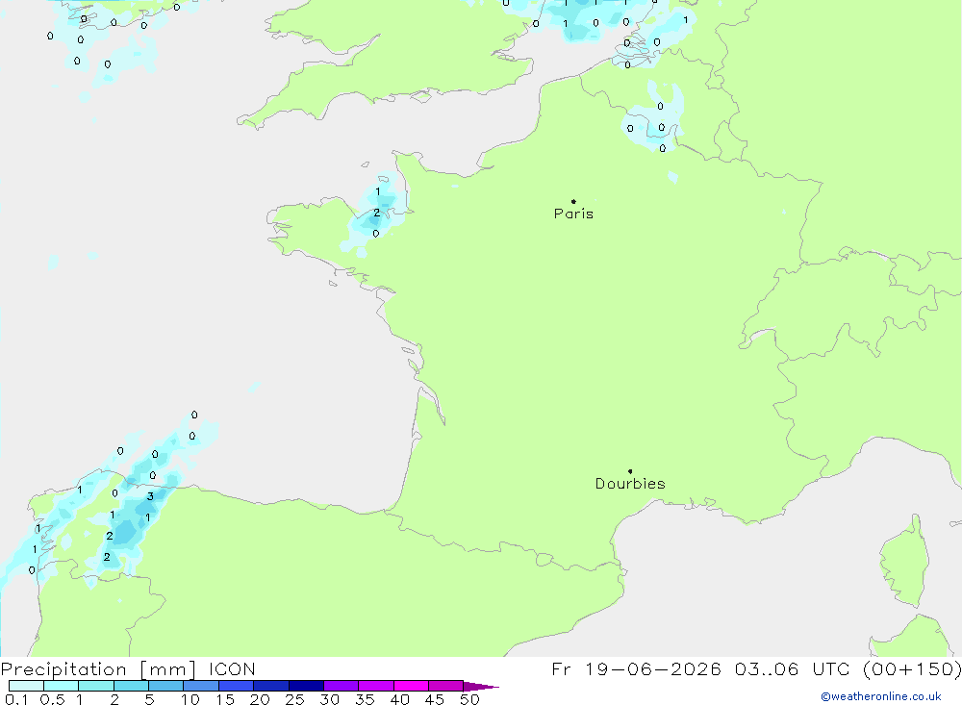
Task: Pick the 30–35 mm legend swatch
Action: [342, 686]
